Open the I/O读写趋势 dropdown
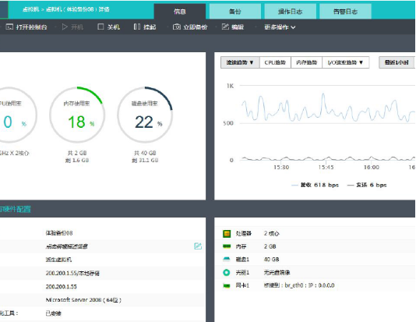Screen dimensions: 416x322 coord(345,62)
